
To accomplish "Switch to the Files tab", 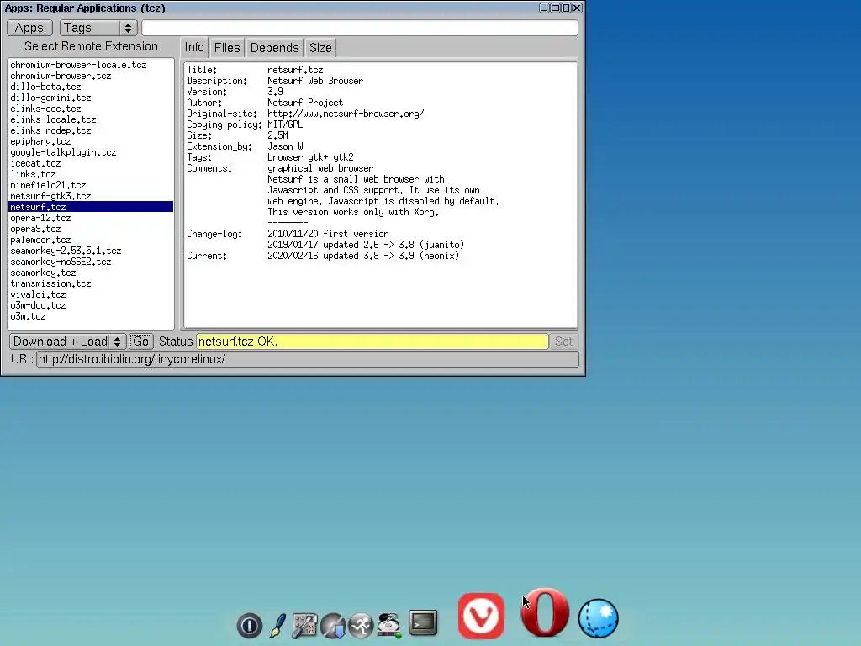I will (227, 48).
